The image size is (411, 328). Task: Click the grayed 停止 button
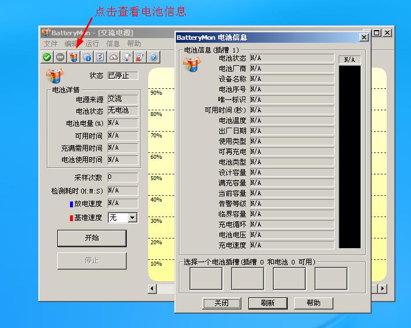tap(91, 260)
